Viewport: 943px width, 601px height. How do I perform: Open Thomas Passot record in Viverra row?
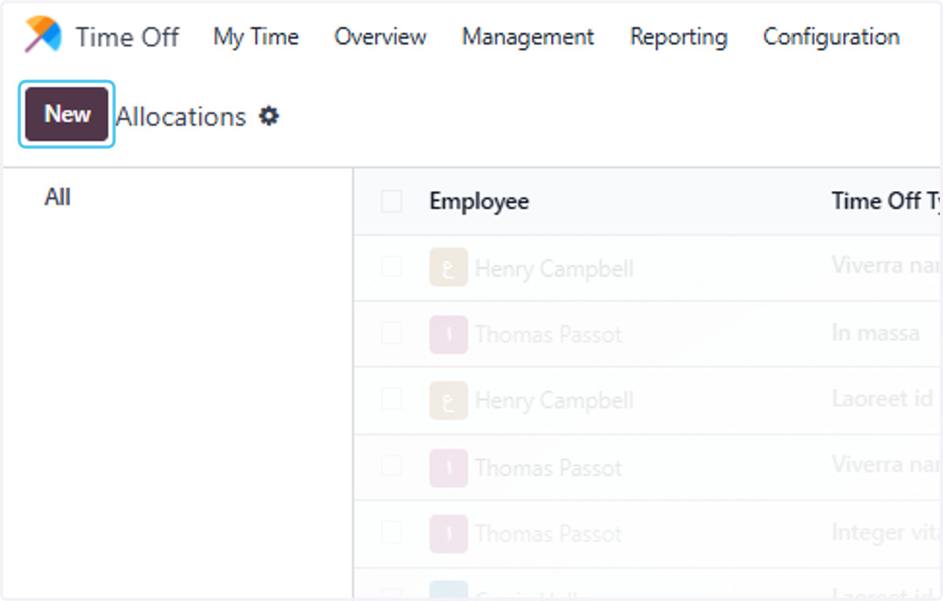[x=549, y=469]
